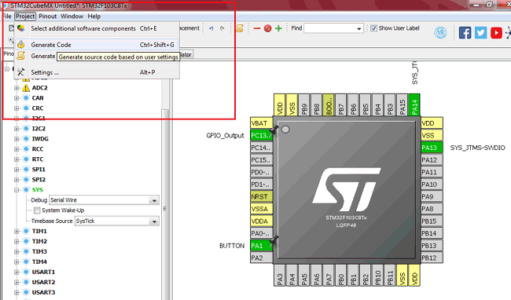Image resolution: width=511 pixels, height=300 pixels.
Task: Click the undo arrow in toolbar
Action: pyautogui.click(x=211, y=28)
